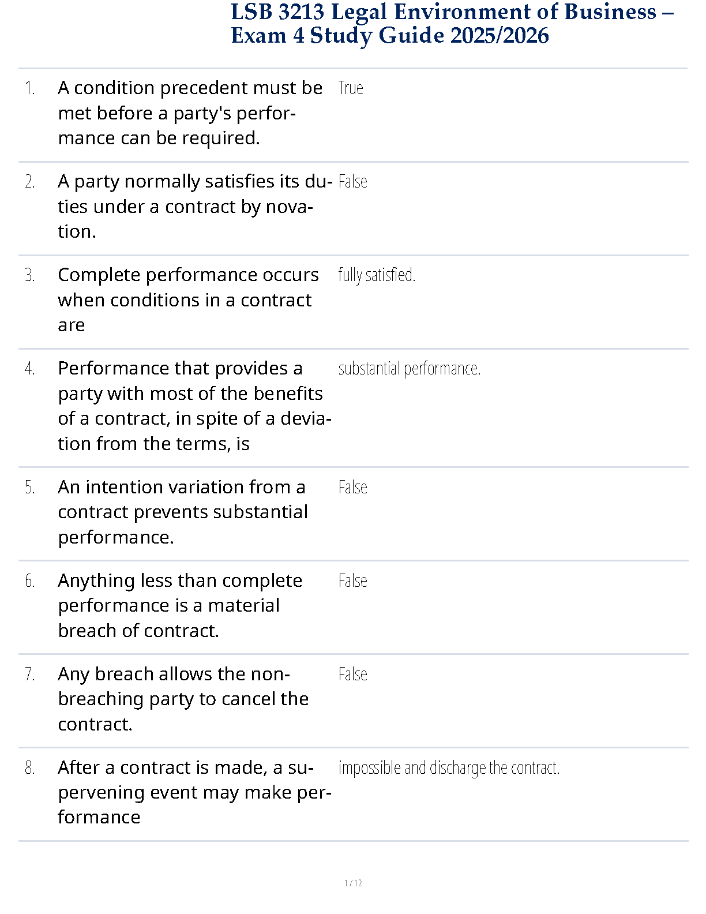Click the "impossible and discharge the contract." answer
706x914 pixels.
pyautogui.click(x=449, y=768)
